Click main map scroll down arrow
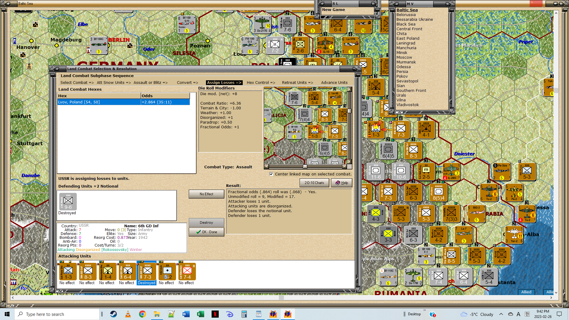Viewport: 569px width, 320px height. click(556, 292)
